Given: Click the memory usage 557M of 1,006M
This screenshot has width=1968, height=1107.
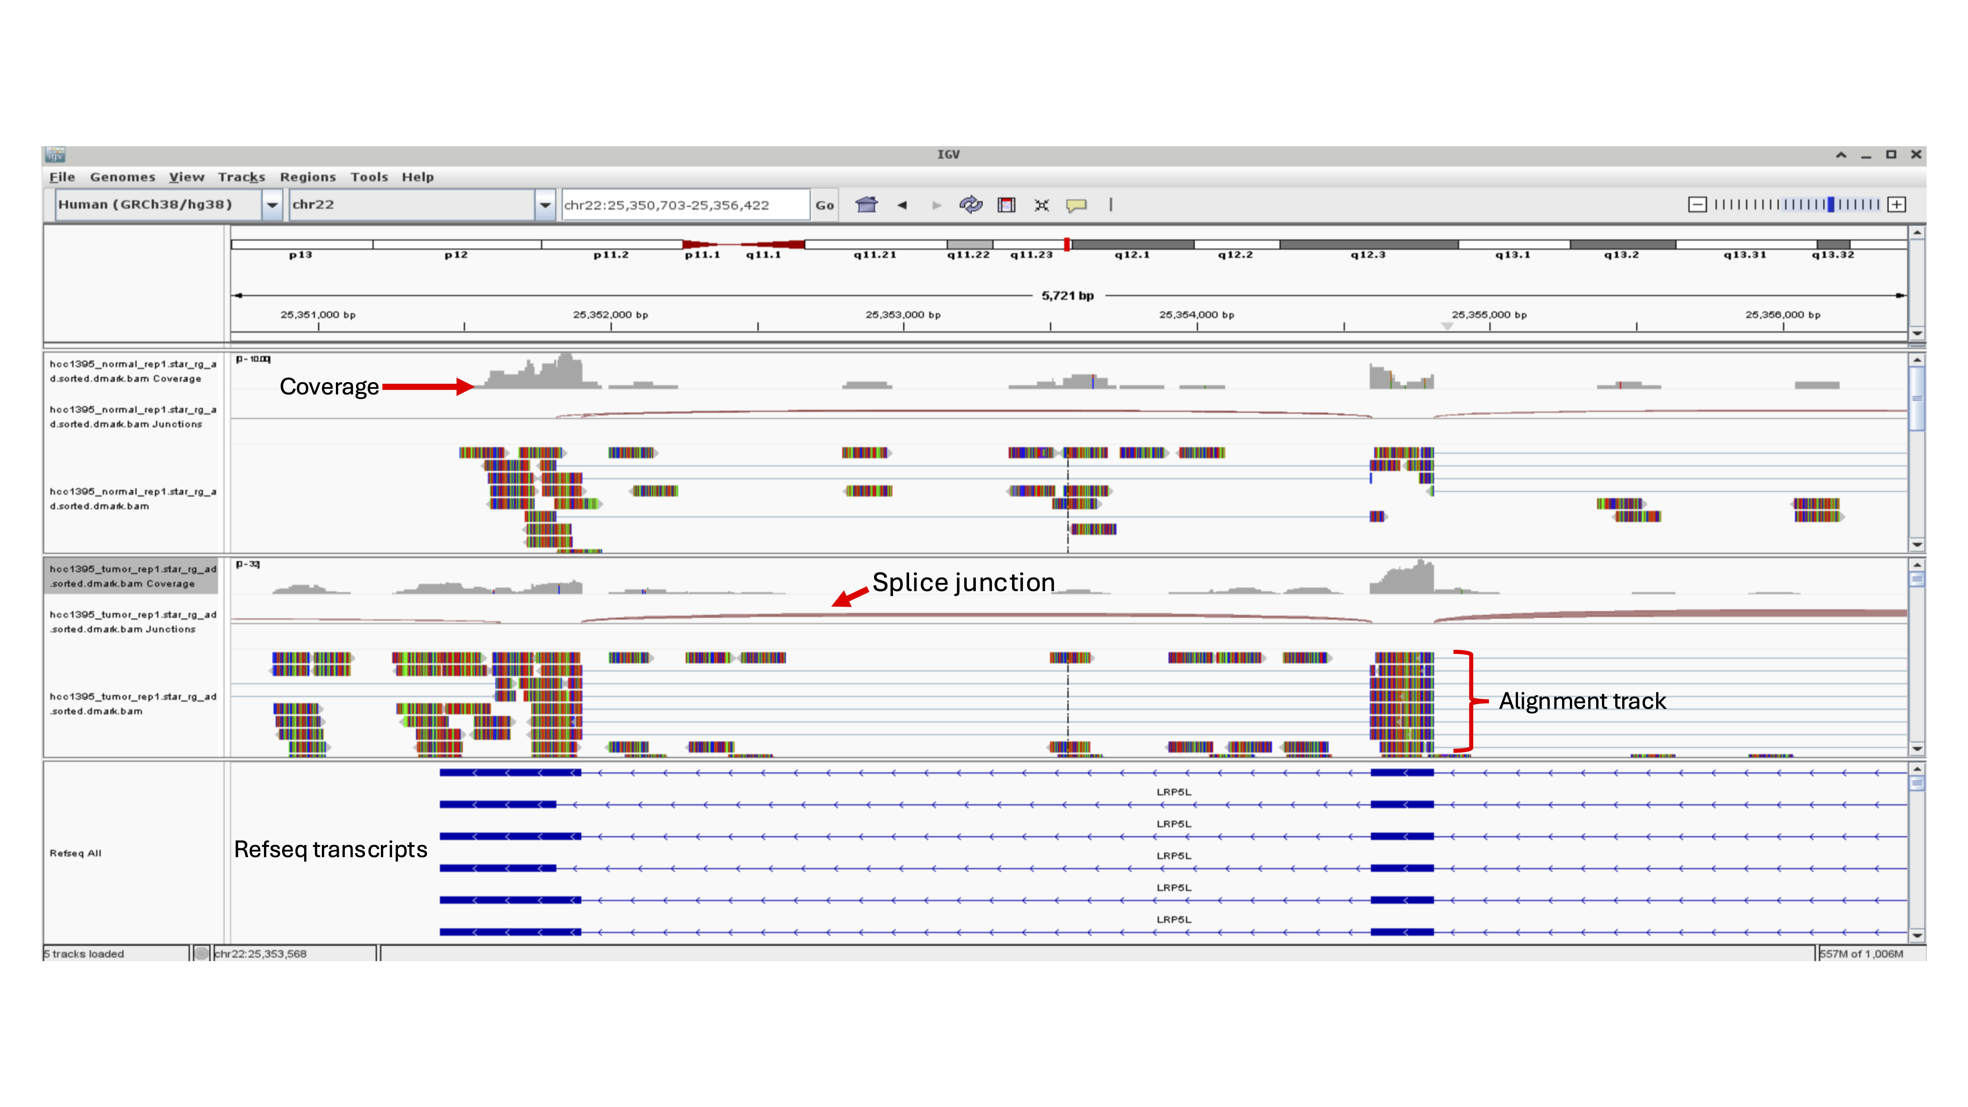Looking at the screenshot, I should point(1862,953).
